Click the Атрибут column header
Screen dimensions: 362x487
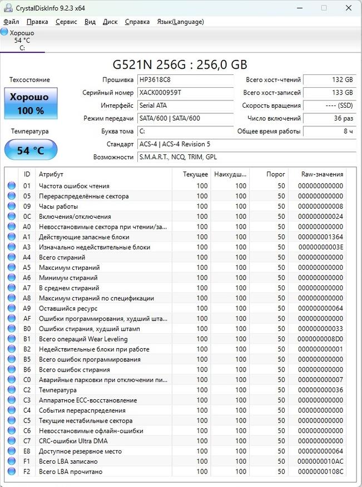(103, 174)
